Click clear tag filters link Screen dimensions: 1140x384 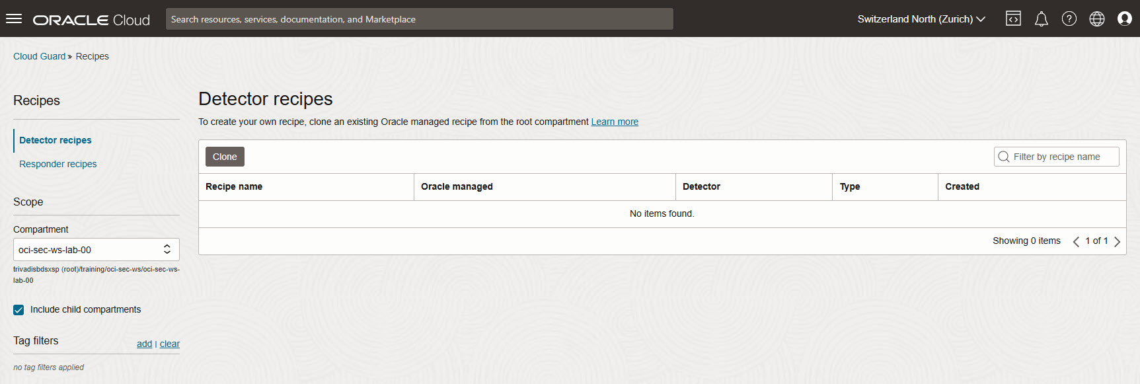(170, 344)
